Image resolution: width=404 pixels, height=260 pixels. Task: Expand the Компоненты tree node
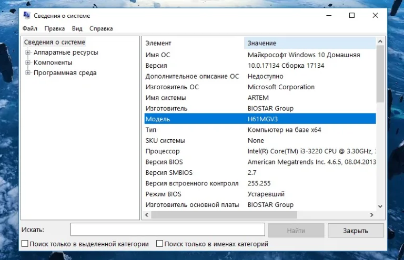coord(27,63)
